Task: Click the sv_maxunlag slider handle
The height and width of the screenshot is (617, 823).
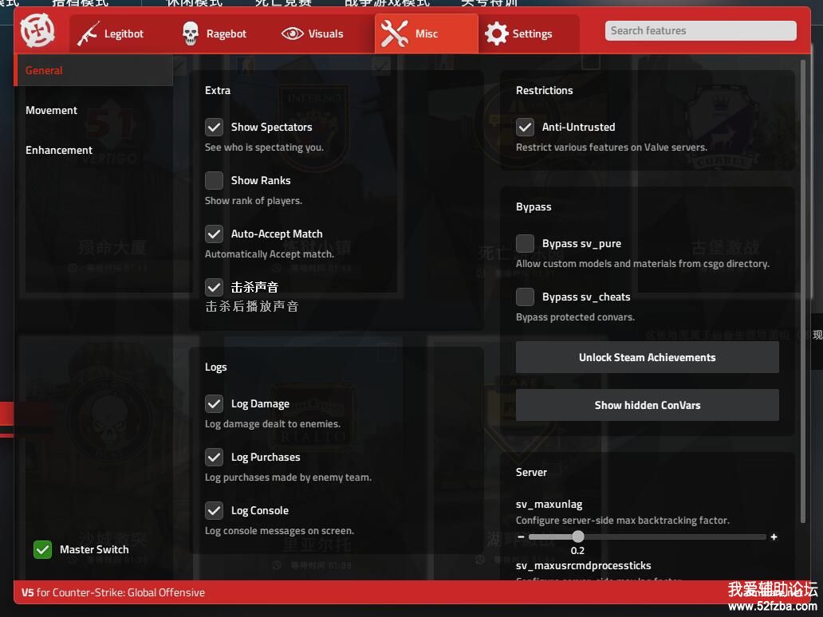Action: coord(578,536)
